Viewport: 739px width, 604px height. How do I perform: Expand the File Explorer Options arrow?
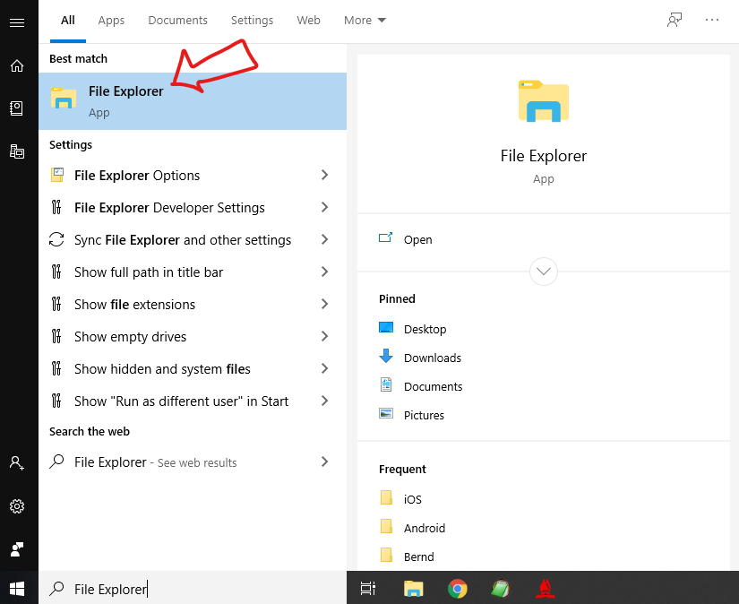click(324, 176)
